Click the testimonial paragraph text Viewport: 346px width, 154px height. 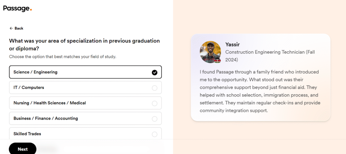click(260, 91)
